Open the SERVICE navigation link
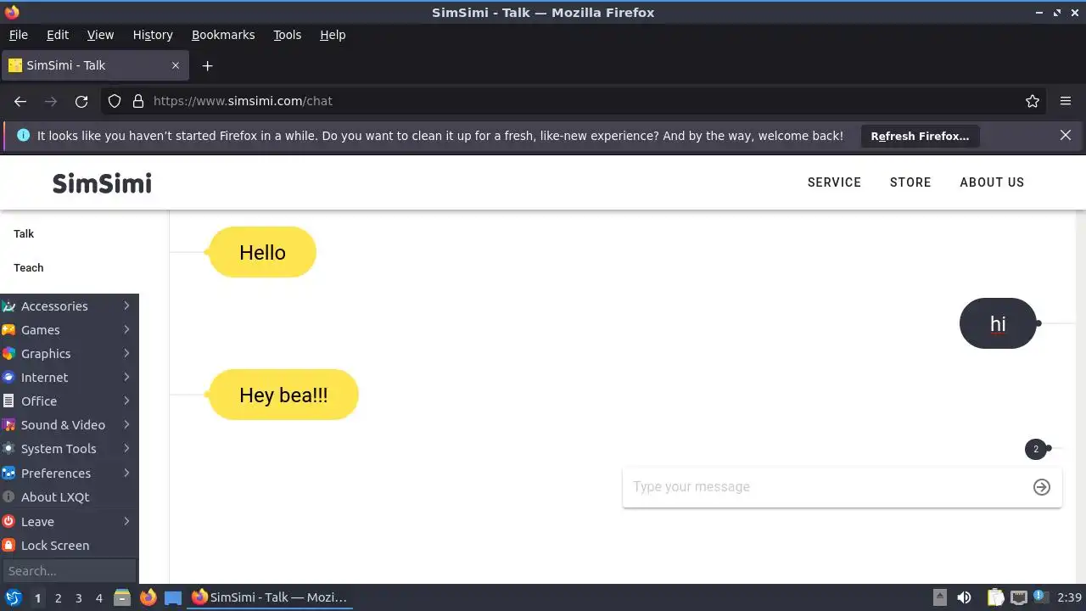 [x=834, y=182]
